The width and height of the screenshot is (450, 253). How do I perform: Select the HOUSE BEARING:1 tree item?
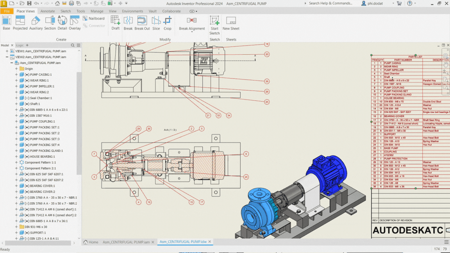click(x=39, y=157)
